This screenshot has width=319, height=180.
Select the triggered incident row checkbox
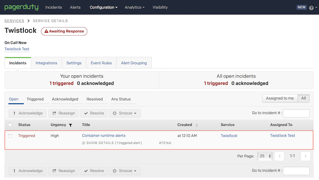10,136
